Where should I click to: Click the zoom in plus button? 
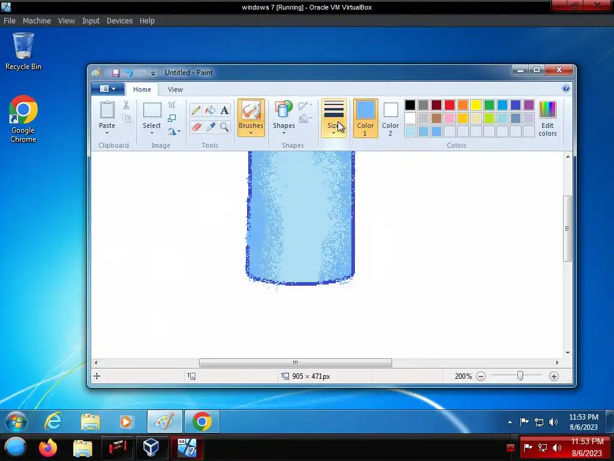(x=553, y=376)
